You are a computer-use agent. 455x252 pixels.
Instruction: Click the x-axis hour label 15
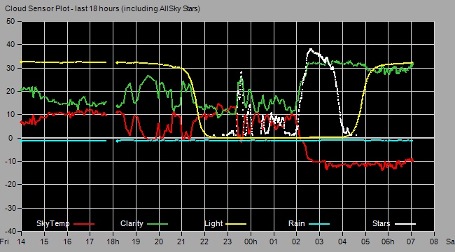(44, 241)
